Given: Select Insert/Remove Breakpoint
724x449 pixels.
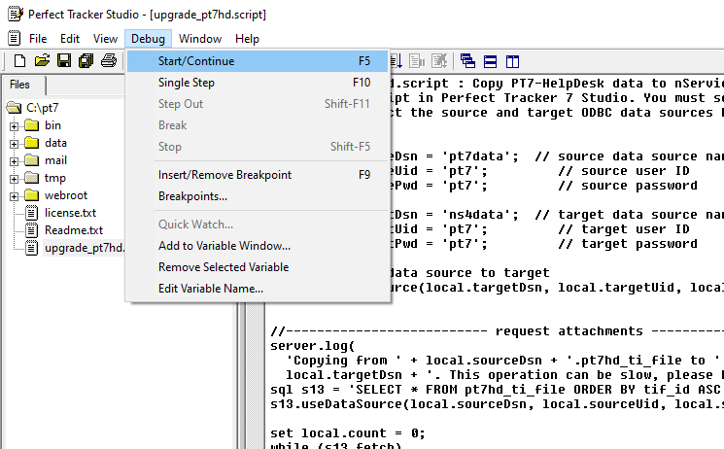Looking at the screenshot, I should 258,175.
